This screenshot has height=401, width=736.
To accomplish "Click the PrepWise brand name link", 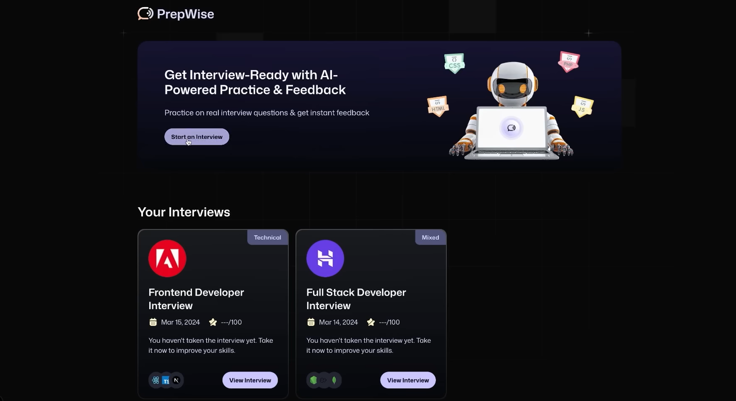I will pyautogui.click(x=185, y=14).
